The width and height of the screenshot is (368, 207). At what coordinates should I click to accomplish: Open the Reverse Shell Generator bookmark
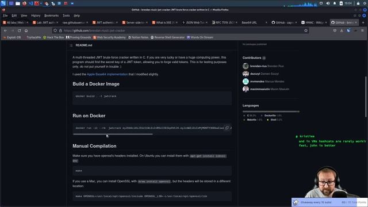(167, 37)
